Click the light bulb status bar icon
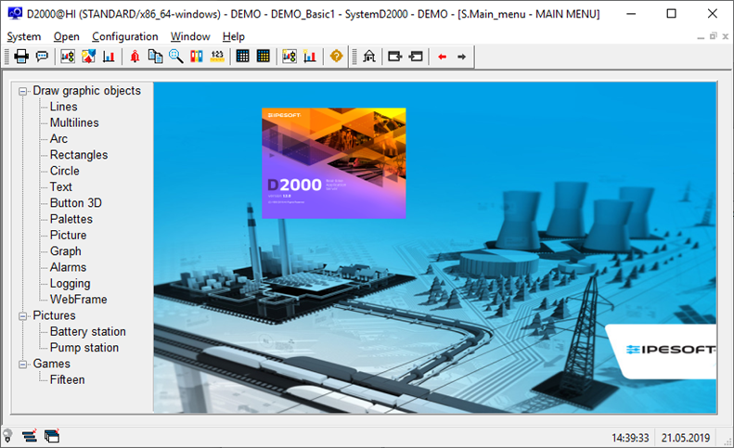This screenshot has width=734, height=448. [8, 435]
